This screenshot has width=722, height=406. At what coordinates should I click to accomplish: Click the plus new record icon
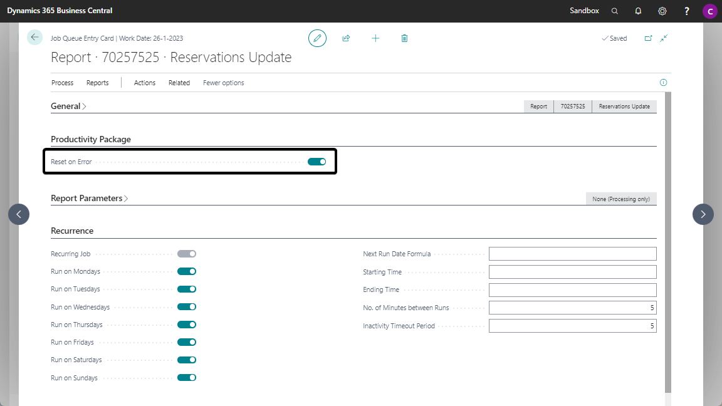pos(375,38)
